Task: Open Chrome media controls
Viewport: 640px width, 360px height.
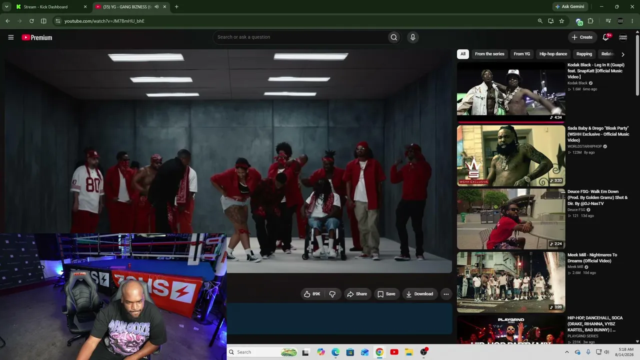Action: click(608, 21)
